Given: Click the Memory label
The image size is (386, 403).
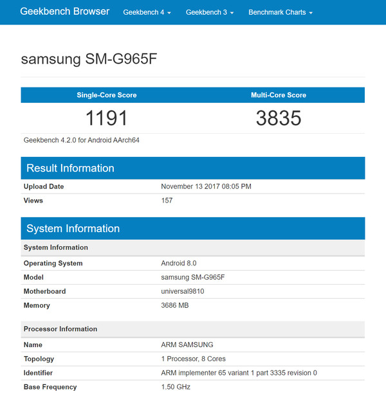Looking at the screenshot, I should [37, 305].
